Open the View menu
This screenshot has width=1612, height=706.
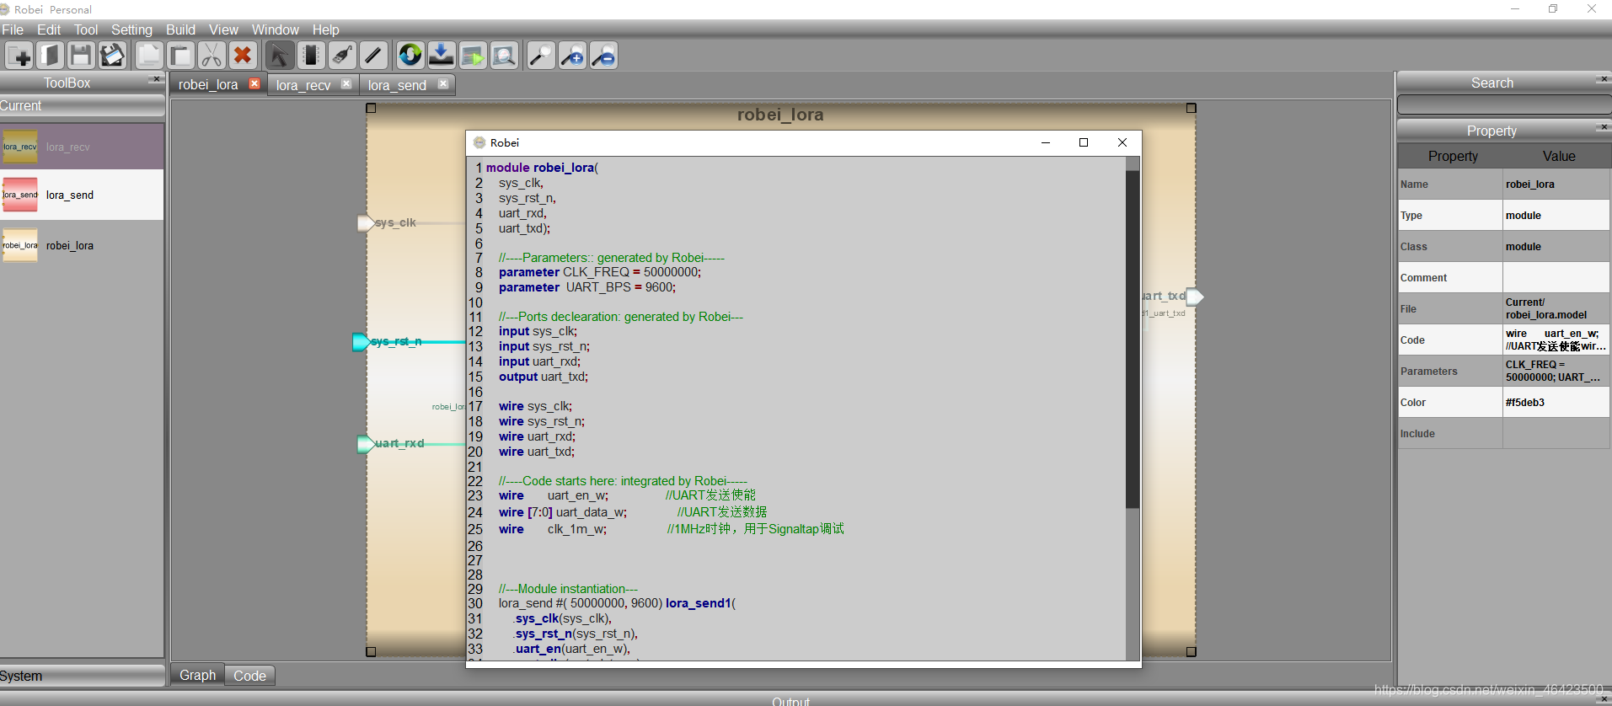pos(223,29)
